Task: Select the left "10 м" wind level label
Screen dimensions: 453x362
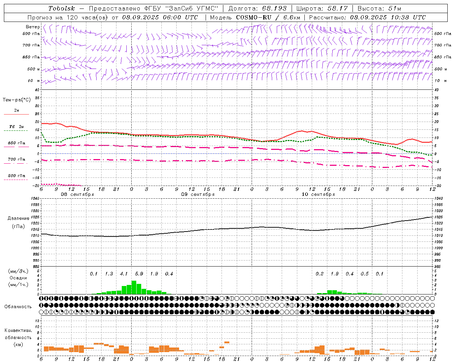Action: click(34, 81)
